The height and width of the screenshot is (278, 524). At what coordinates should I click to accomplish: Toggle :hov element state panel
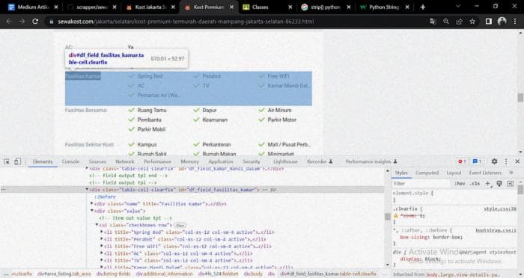[460, 184]
